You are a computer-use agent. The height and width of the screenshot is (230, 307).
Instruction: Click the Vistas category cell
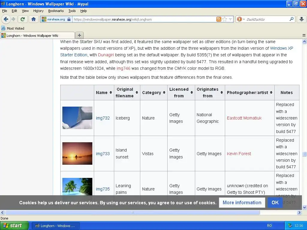pos(154,154)
